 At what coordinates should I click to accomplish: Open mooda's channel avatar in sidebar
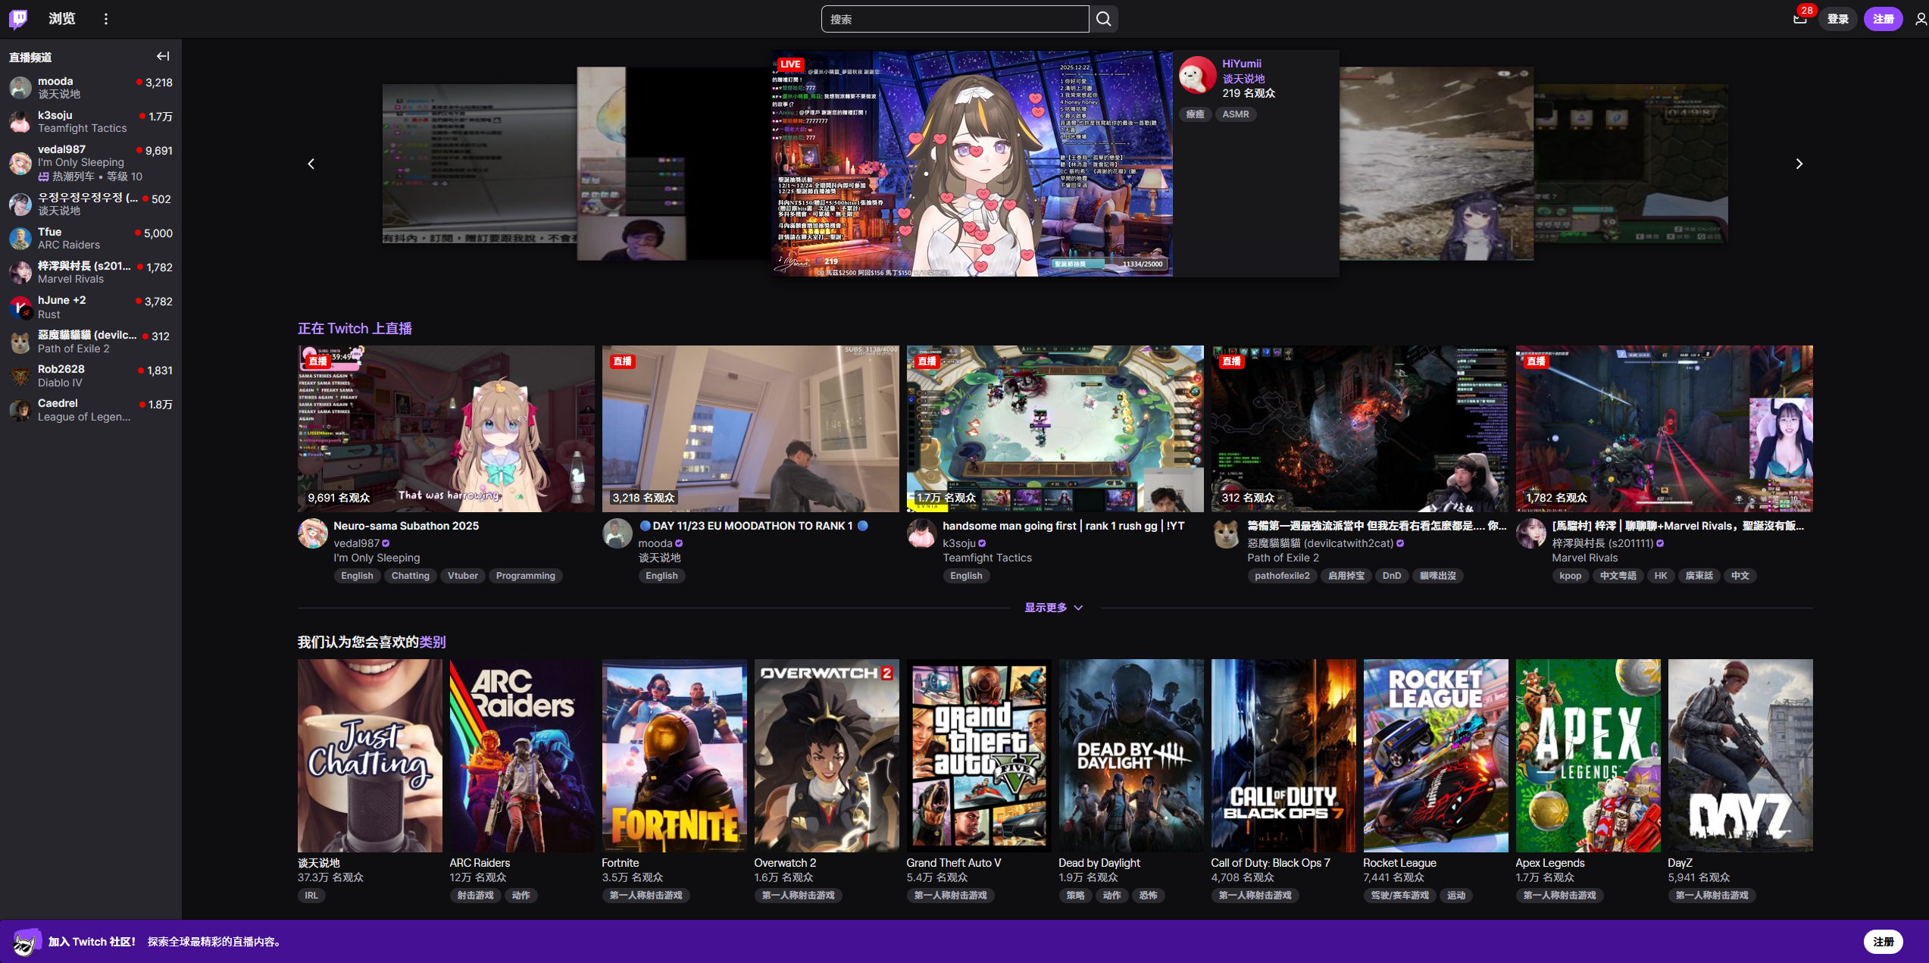pos(20,87)
